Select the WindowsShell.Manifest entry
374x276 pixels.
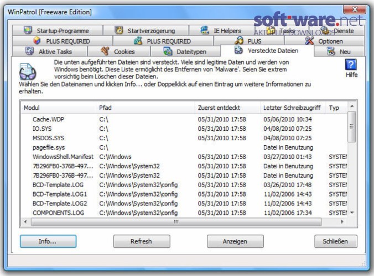(x=184, y=157)
